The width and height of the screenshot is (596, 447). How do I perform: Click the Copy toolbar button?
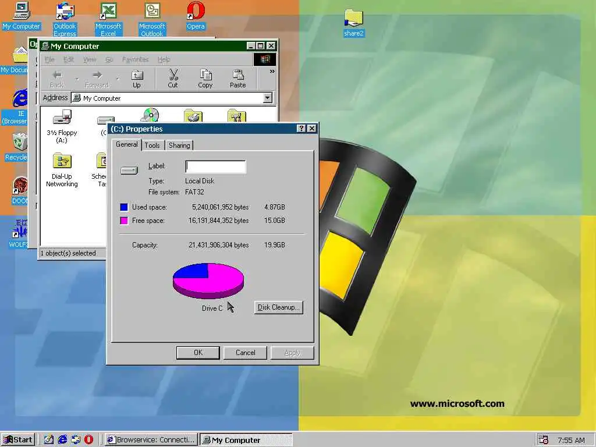click(x=205, y=79)
